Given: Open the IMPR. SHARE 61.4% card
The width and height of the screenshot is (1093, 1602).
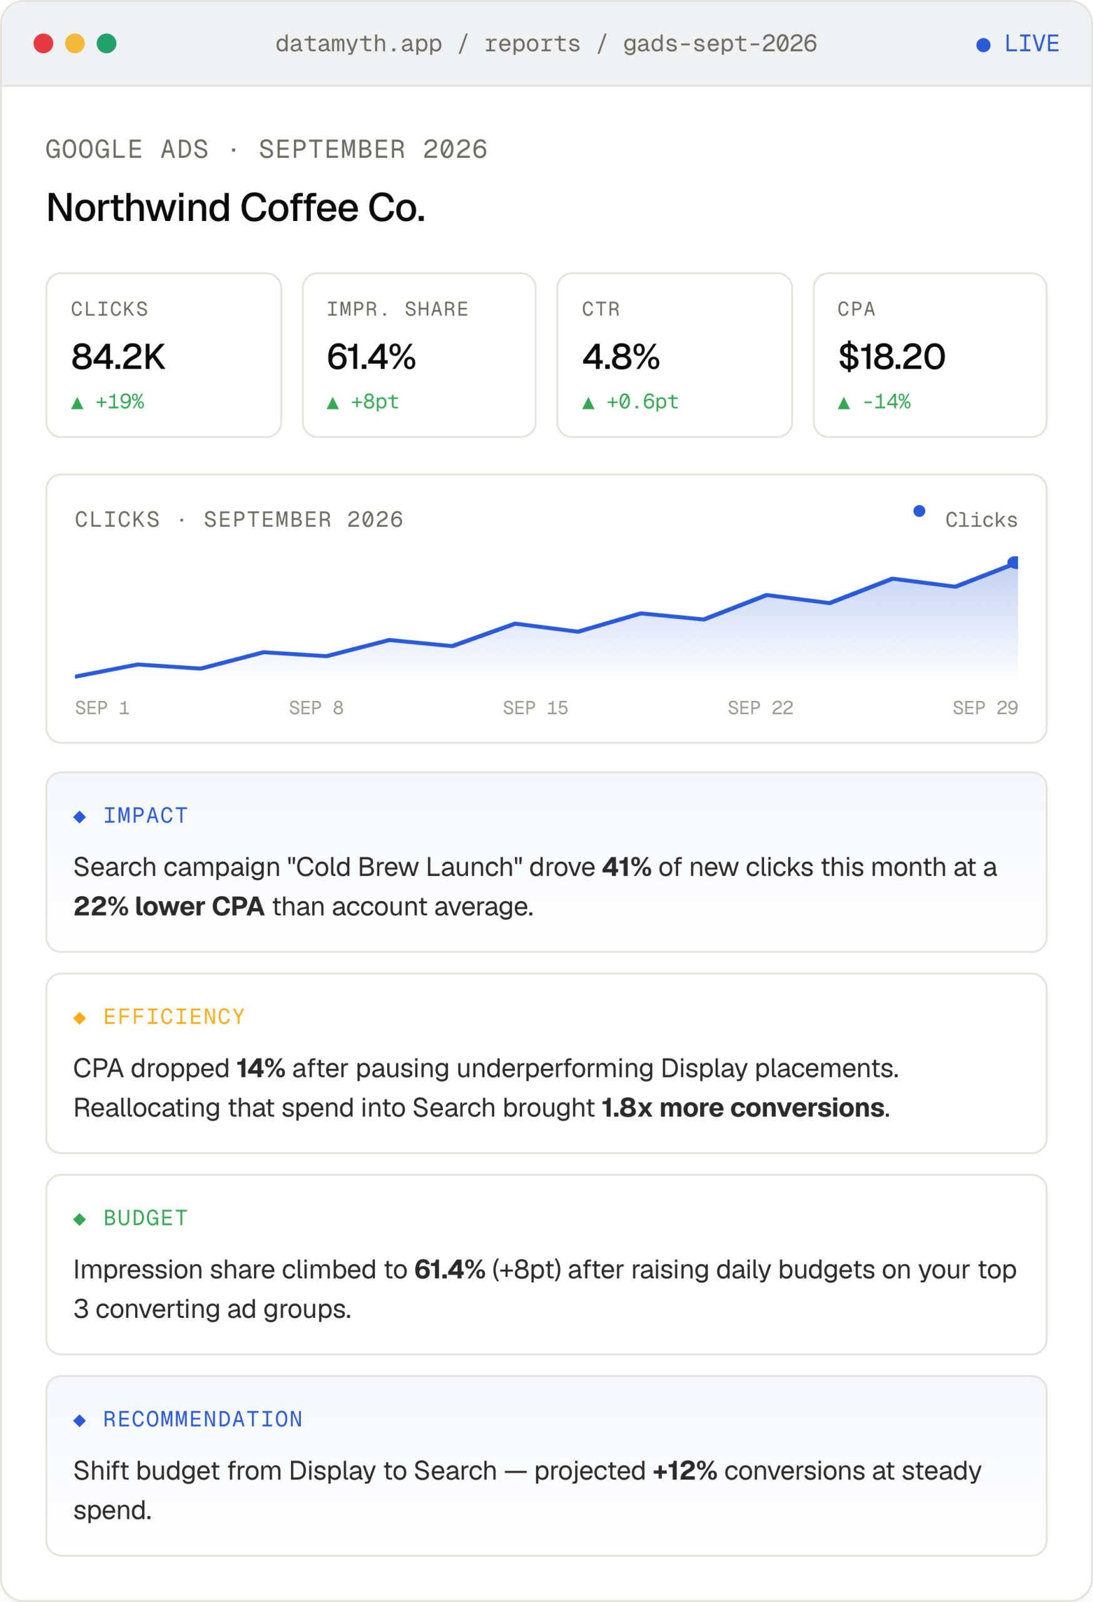Looking at the screenshot, I should pos(419,355).
